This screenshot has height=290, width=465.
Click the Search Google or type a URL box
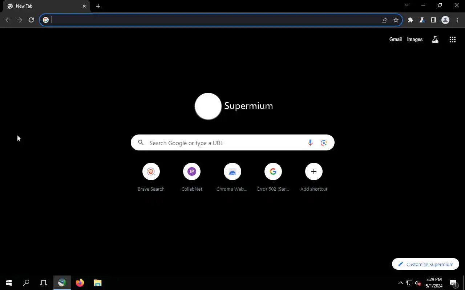point(232,143)
